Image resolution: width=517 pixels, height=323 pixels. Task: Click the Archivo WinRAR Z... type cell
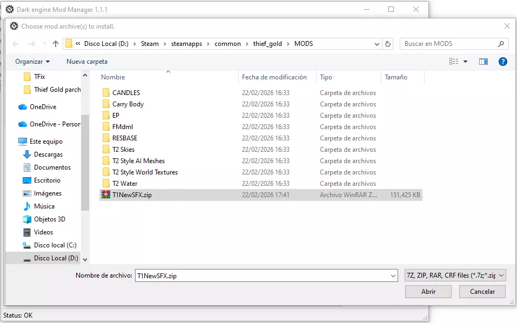click(x=348, y=195)
